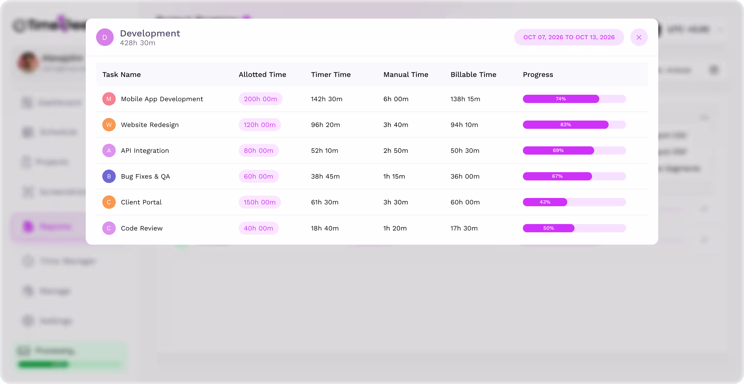Viewport: 744px width, 384px height.
Task: Click API Integration 69% progress bar
Action: (x=574, y=151)
